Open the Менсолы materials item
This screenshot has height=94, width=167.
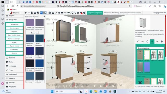tap(14, 32)
